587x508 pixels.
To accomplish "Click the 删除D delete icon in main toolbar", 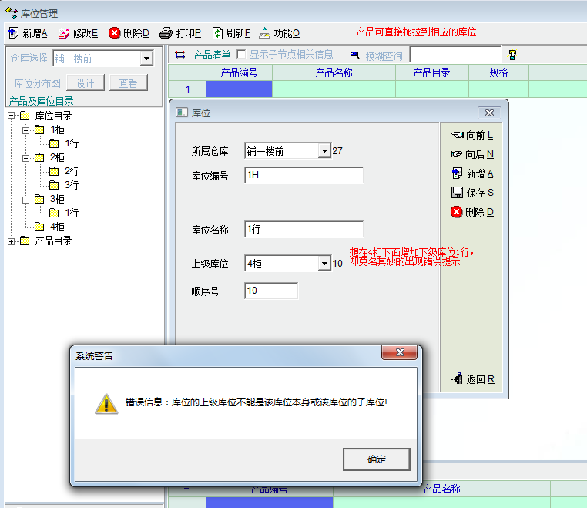I will pos(115,33).
